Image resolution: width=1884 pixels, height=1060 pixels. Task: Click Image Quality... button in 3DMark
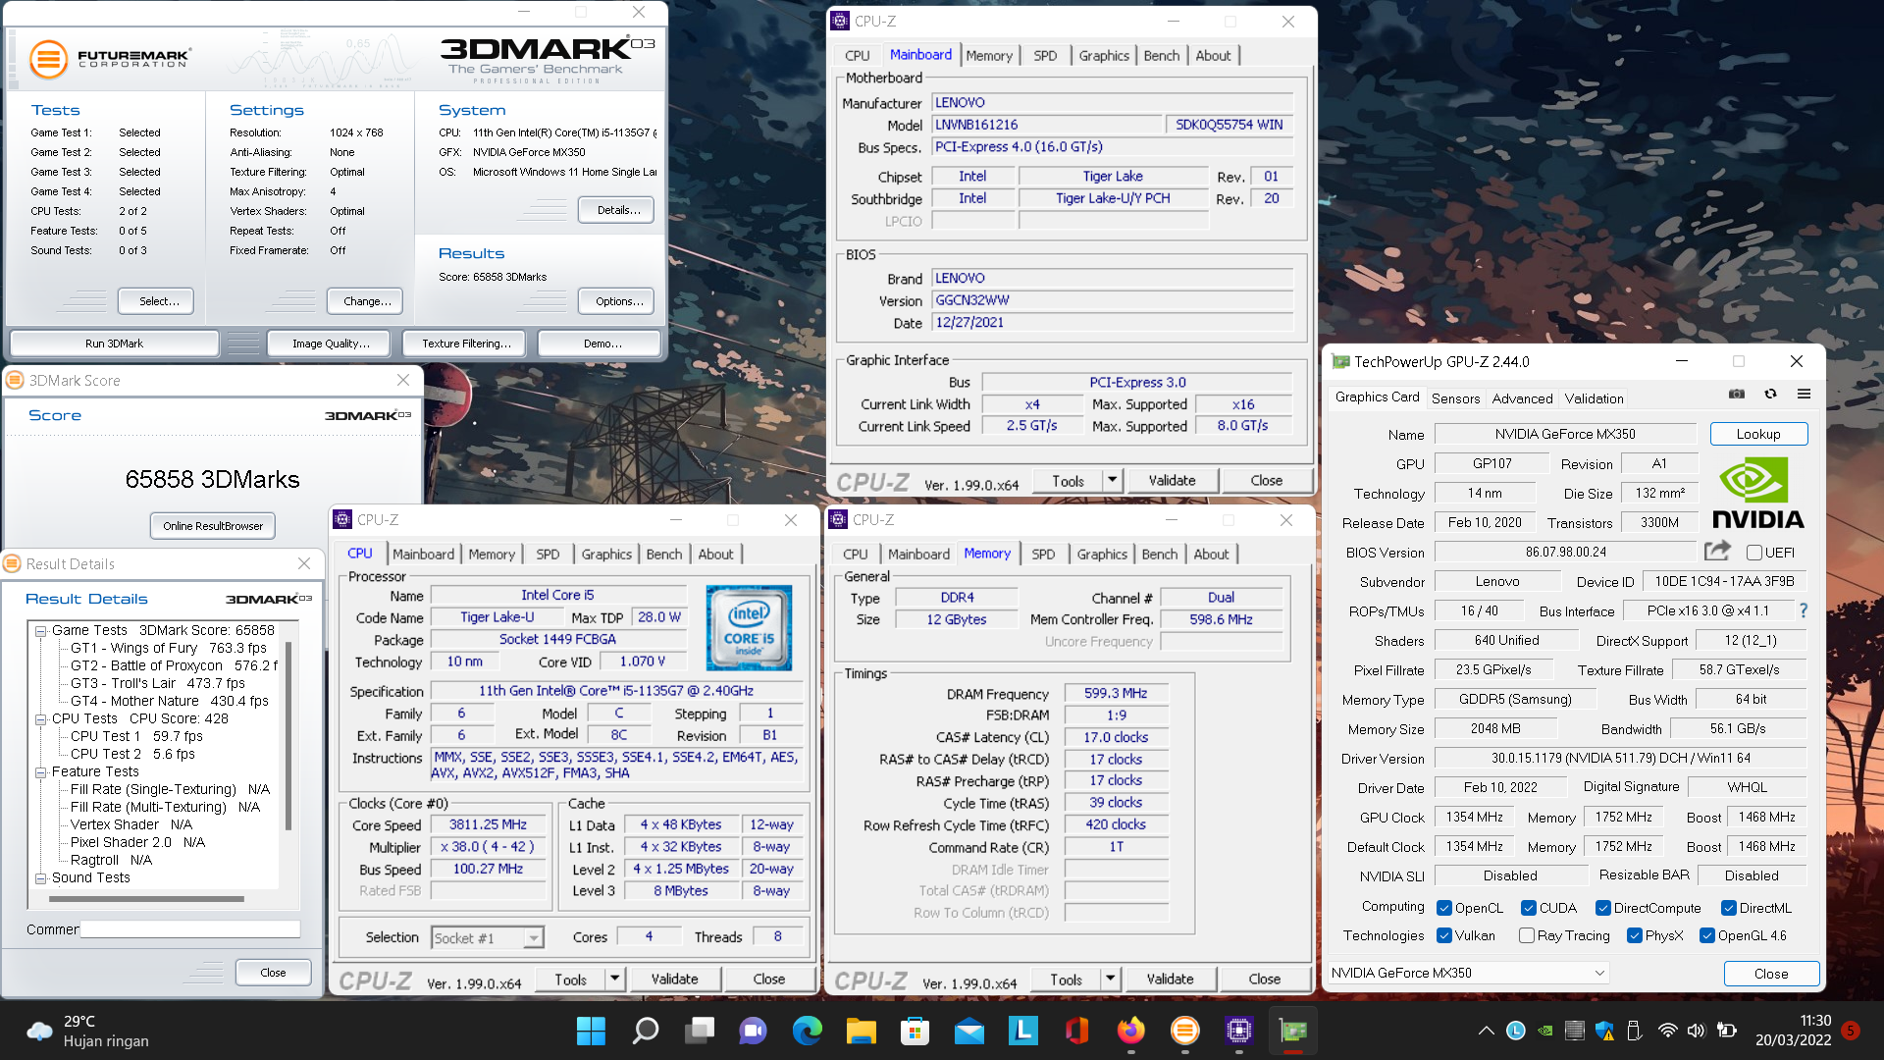click(x=330, y=344)
